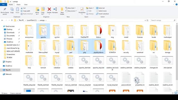The width and height of the screenshot is (178, 100).
Task: Click the Pin to Quick access icon
Action: pos(5,9)
